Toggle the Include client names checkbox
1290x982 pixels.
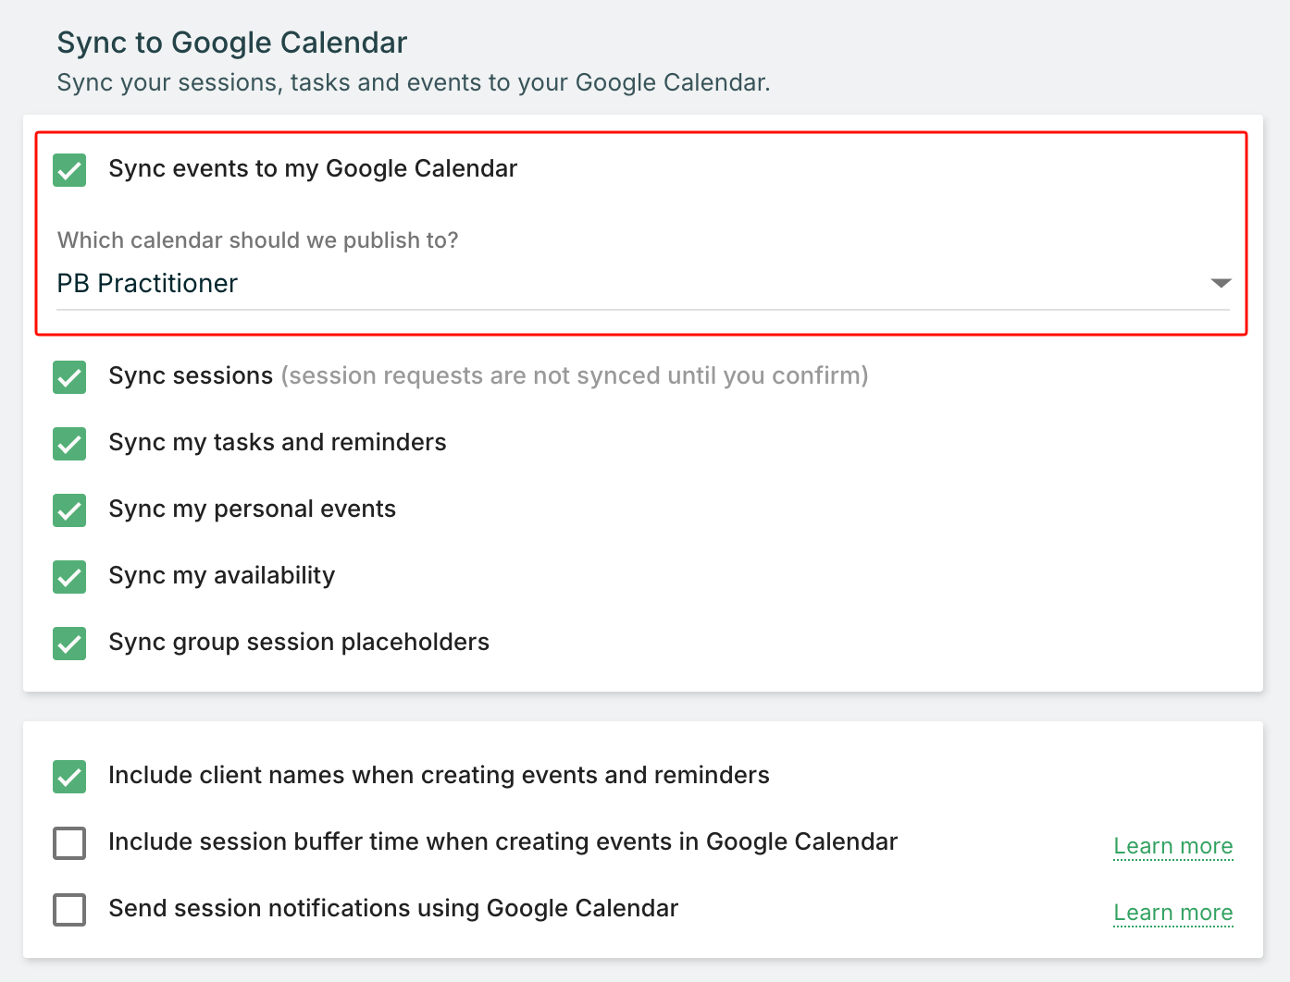click(x=69, y=777)
